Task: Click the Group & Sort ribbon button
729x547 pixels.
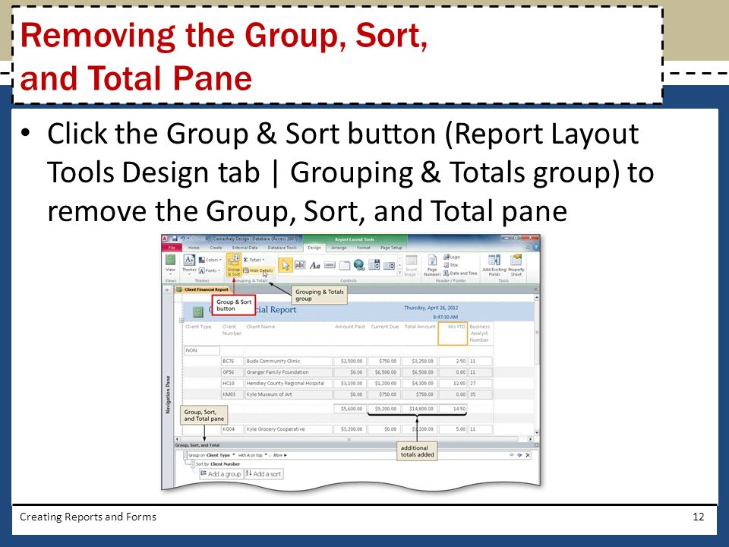Action: click(x=233, y=266)
